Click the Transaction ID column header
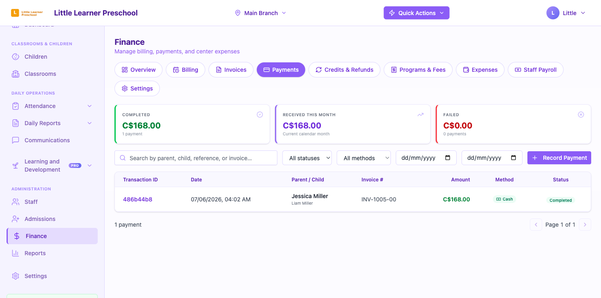The height and width of the screenshot is (298, 601). coord(140,179)
